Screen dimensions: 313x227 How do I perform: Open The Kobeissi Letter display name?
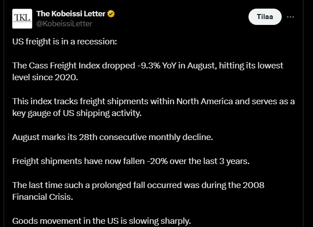tap(70, 14)
